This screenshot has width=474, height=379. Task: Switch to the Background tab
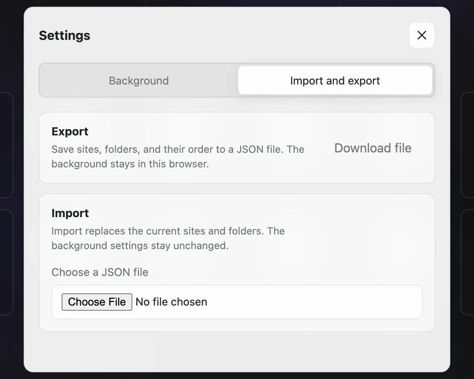tap(139, 81)
